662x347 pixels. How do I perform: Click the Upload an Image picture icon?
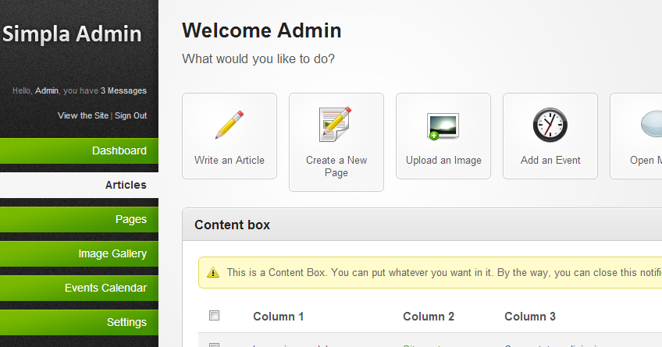pos(443,126)
